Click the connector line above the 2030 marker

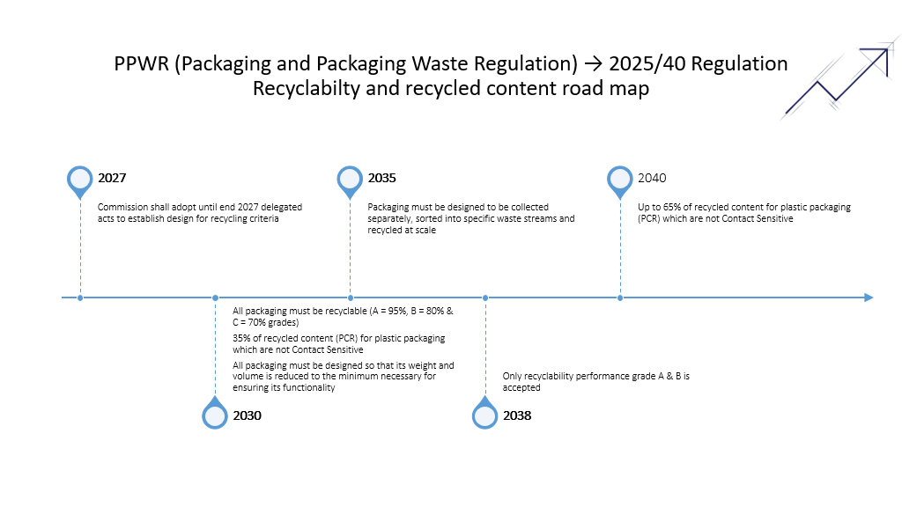pos(215,349)
